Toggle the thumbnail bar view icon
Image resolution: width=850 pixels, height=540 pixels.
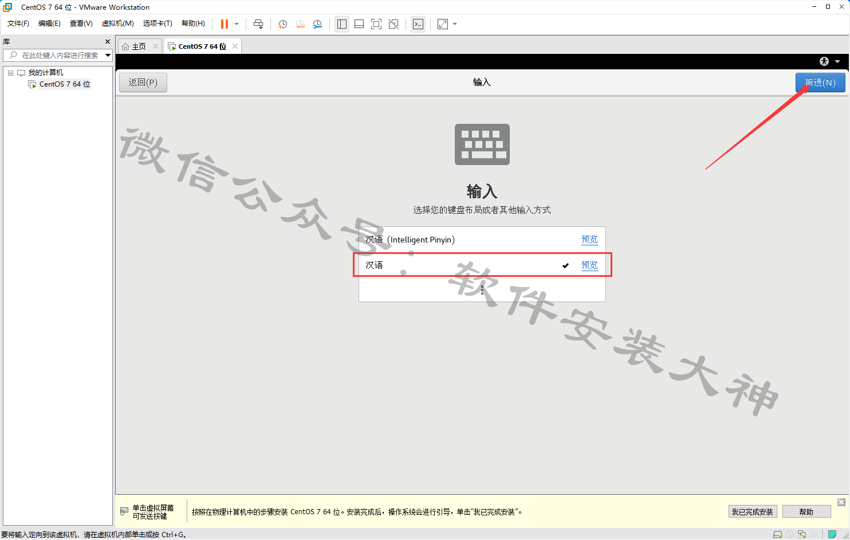[359, 24]
